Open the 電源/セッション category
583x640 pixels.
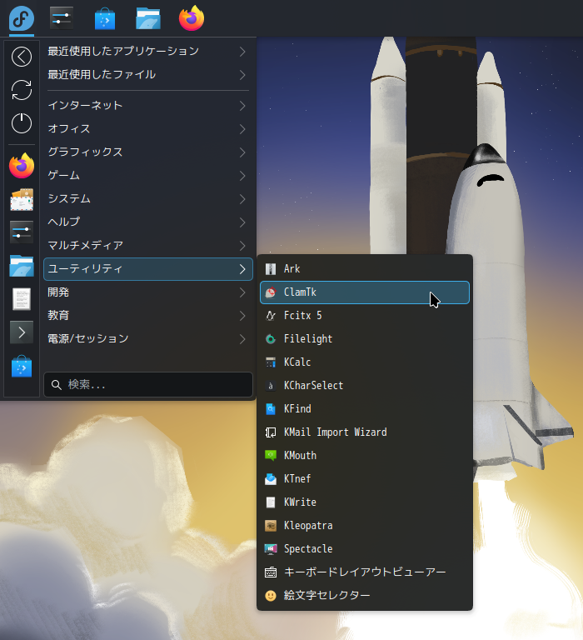148,339
